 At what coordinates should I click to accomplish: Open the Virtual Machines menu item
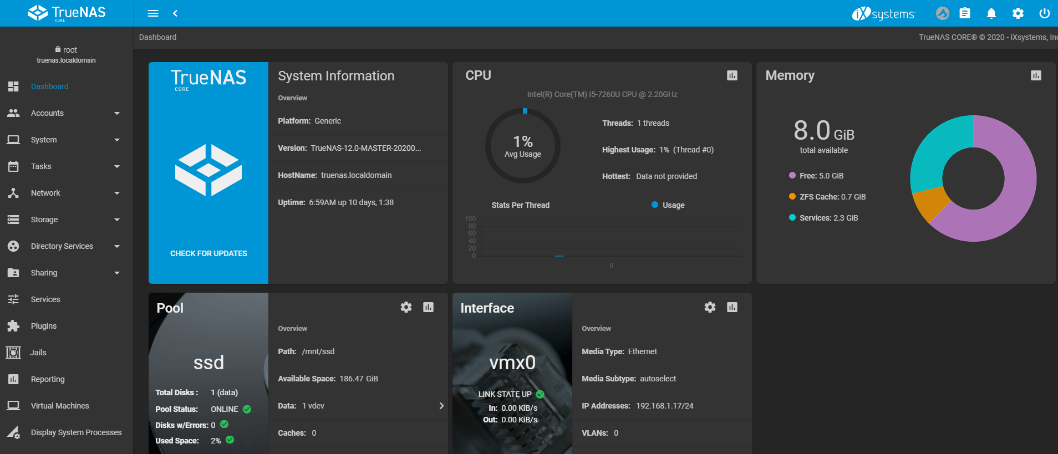67,406
